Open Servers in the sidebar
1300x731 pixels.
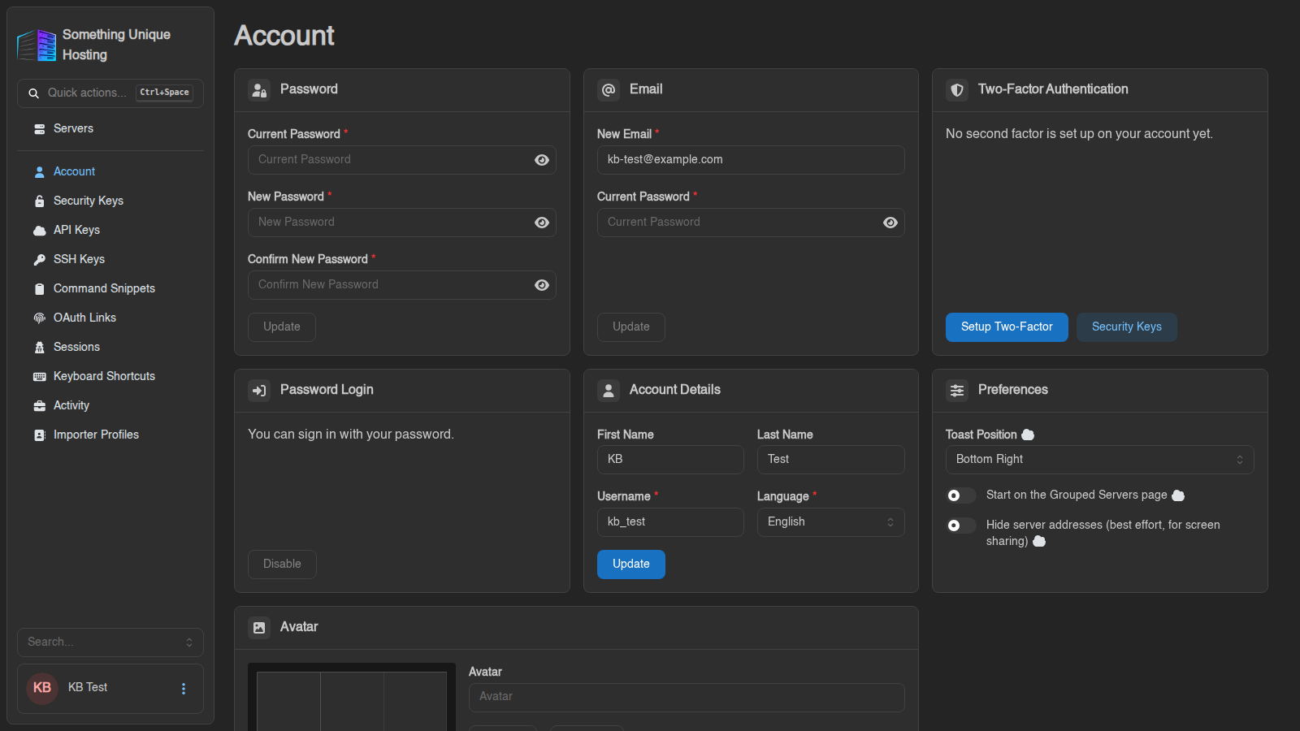(110, 129)
